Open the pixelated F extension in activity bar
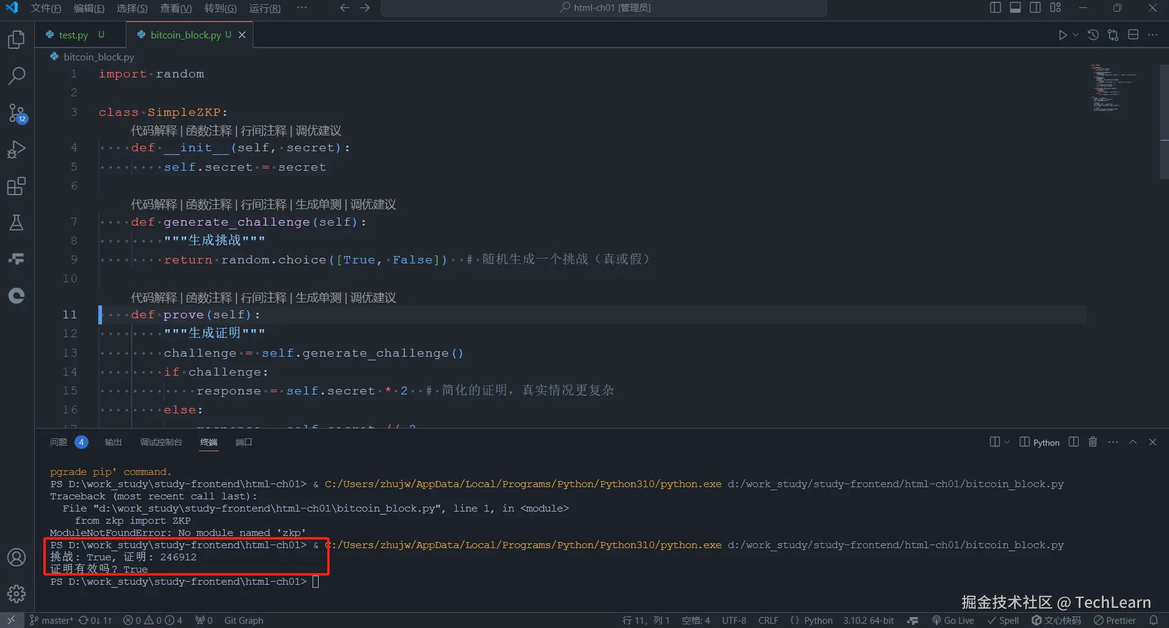This screenshot has width=1169, height=628. coord(16,259)
